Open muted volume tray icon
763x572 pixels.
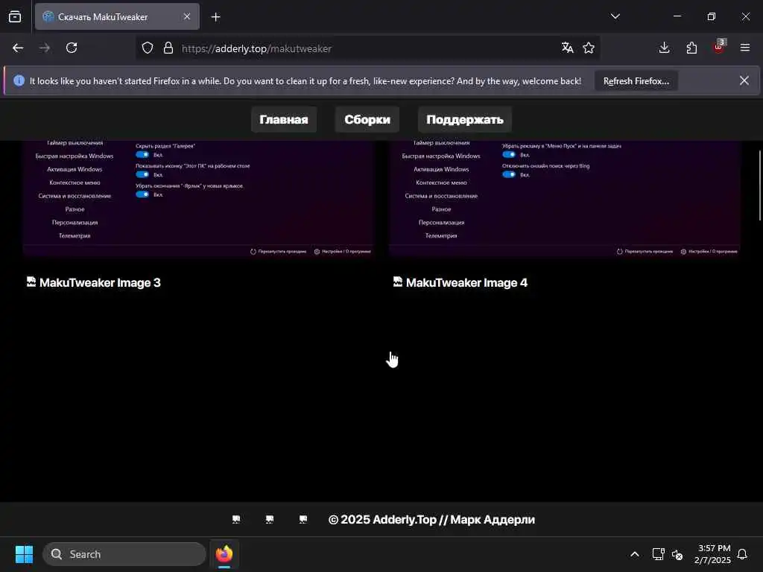point(677,554)
